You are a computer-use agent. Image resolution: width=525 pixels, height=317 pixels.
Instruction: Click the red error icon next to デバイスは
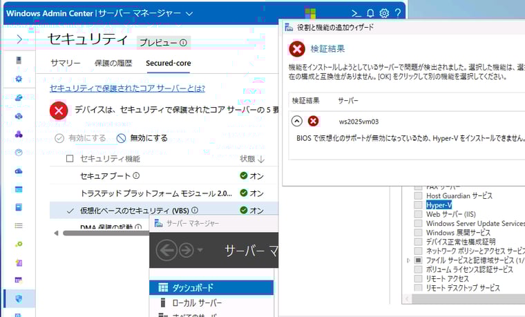[x=59, y=111]
